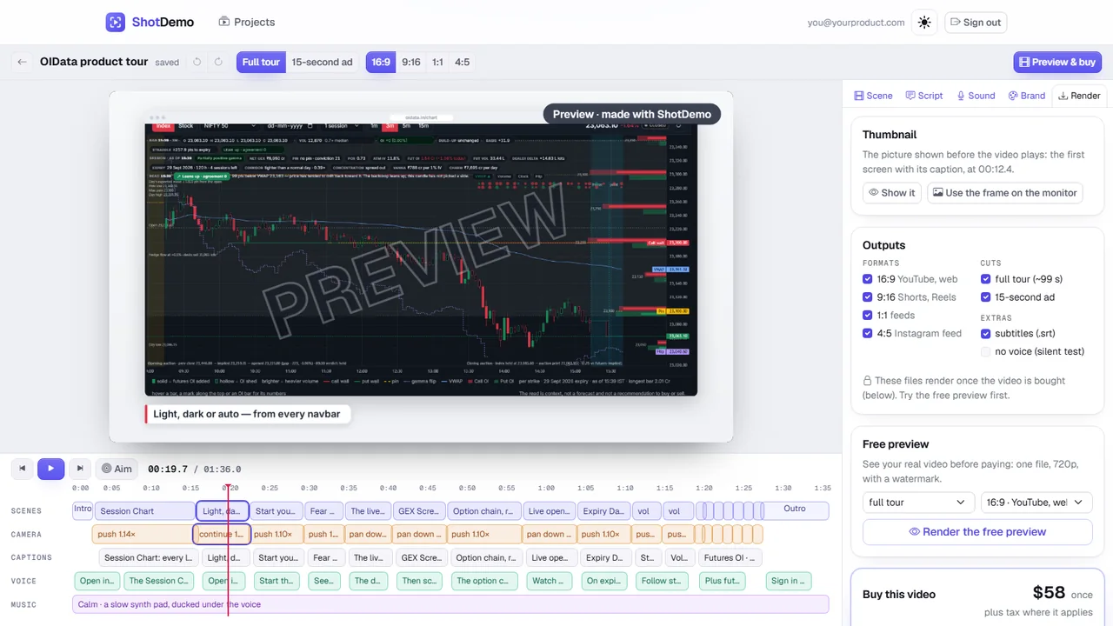Viewport: 1113px width, 626px height.
Task: Select the The Session C... voice clip
Action: point(158,581)
